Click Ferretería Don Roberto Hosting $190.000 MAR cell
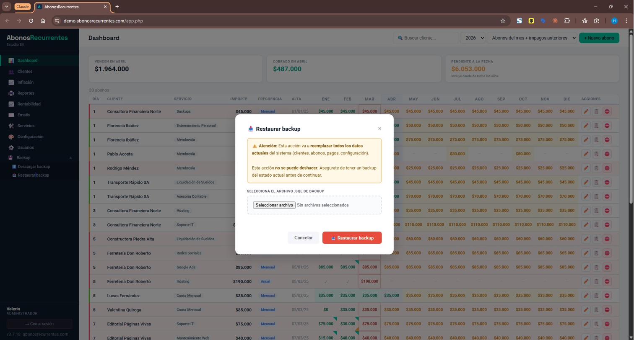 (x=369, y=281)
